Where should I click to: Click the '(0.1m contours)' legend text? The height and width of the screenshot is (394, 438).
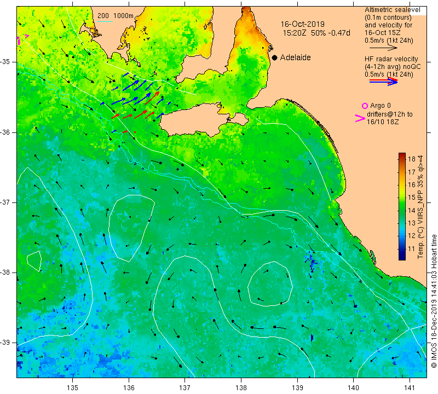tap(388, 18)
